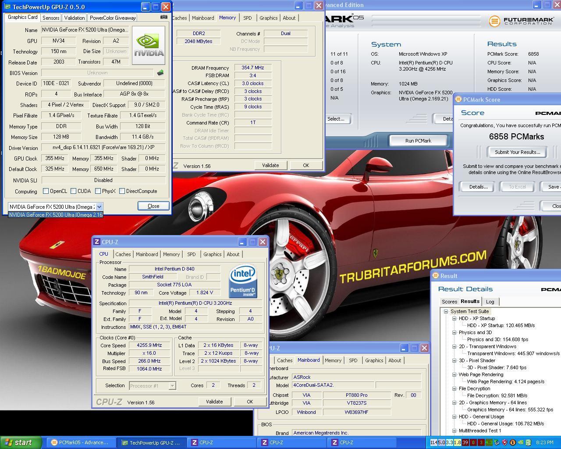Click Submit Your Results button
The width and height of the screenshot is (561, 449).
coord(517,152)
